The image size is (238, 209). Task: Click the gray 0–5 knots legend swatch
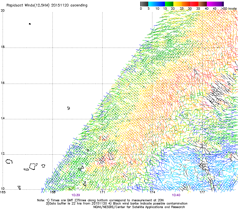pyautogui.click(x=144, y=4)
